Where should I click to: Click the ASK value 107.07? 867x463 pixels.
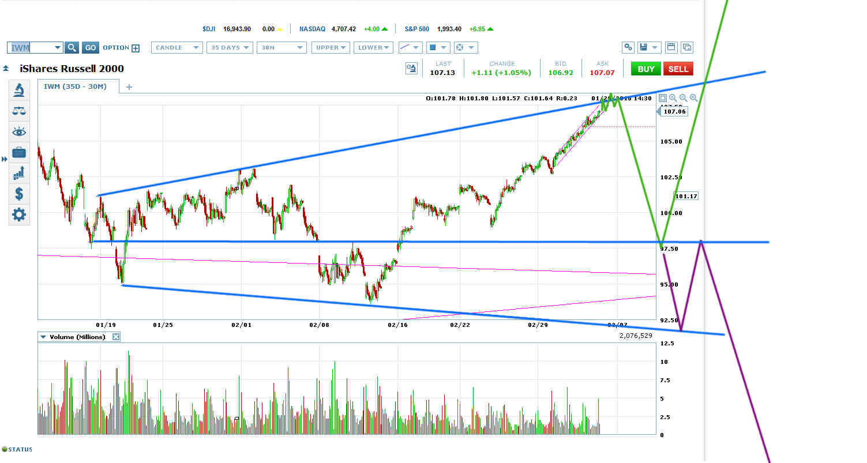click(602, 73)
